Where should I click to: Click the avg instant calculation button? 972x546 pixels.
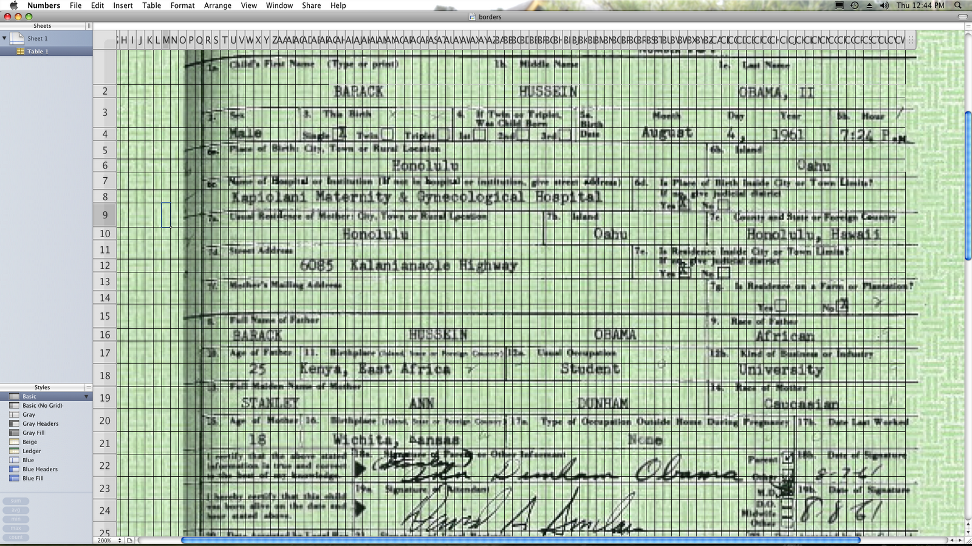[x=16, y=510]
